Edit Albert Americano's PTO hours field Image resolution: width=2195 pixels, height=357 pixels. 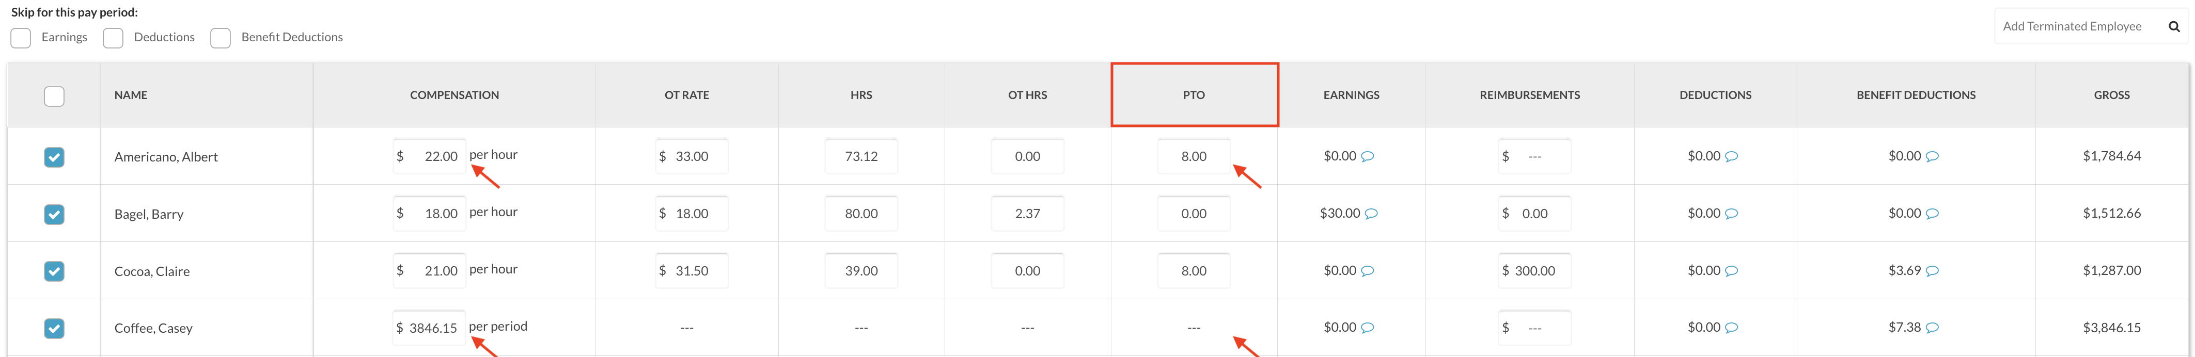[x=1193, y=157]
